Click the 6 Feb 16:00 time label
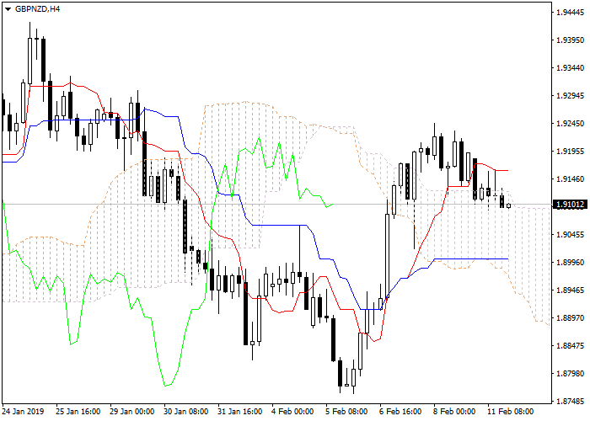Image resolution: width=590 pixels, height=421 pixels. tap(400, 412)
